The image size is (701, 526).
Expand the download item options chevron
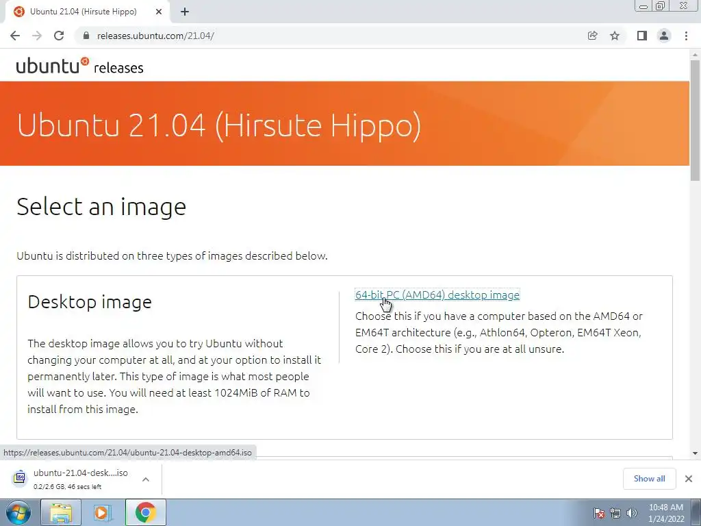pyautogui.click(x=145, y=479)
